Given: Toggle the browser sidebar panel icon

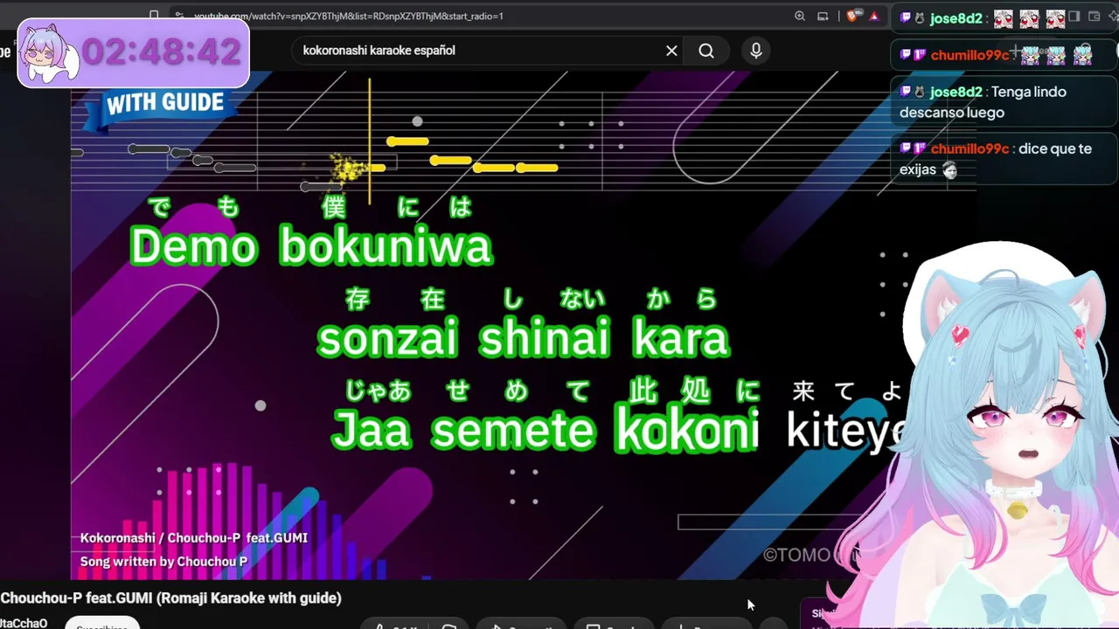Looking at the screenshot, I should point(1074,16).
